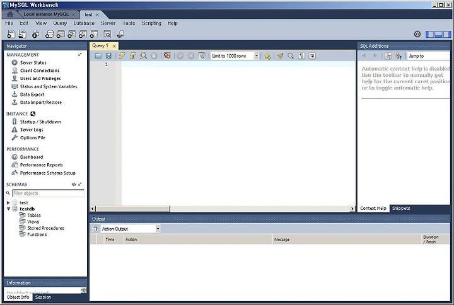
Task: Click the create new table icon
Action: [61, 34]
